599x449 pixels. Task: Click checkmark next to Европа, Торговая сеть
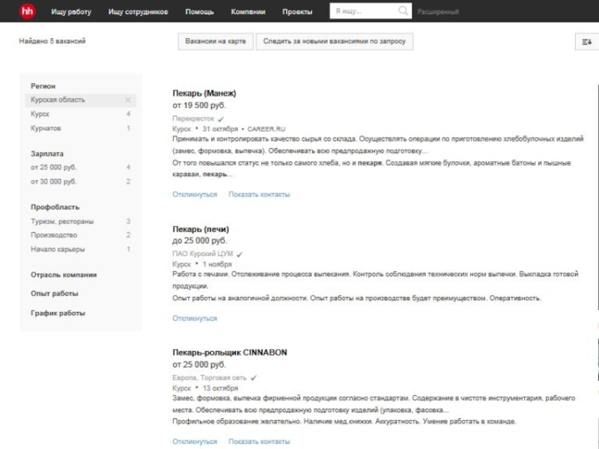click(x=254, y=379)
